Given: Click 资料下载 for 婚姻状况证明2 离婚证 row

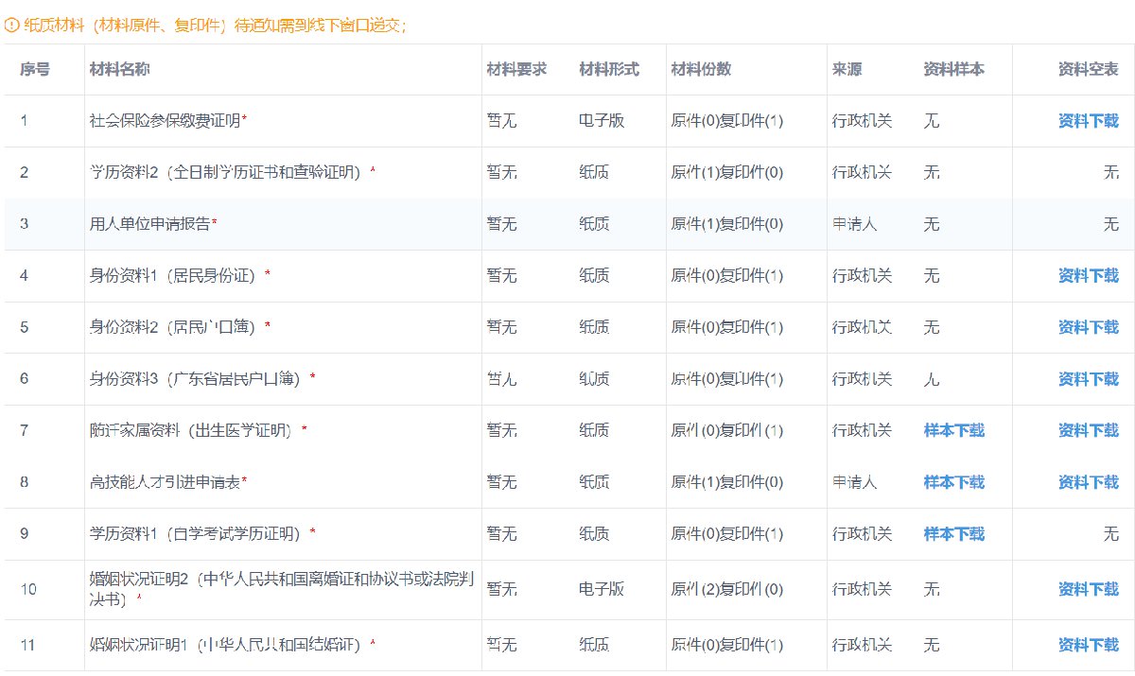Looking at the screenshot, I should pos(1088,589).
